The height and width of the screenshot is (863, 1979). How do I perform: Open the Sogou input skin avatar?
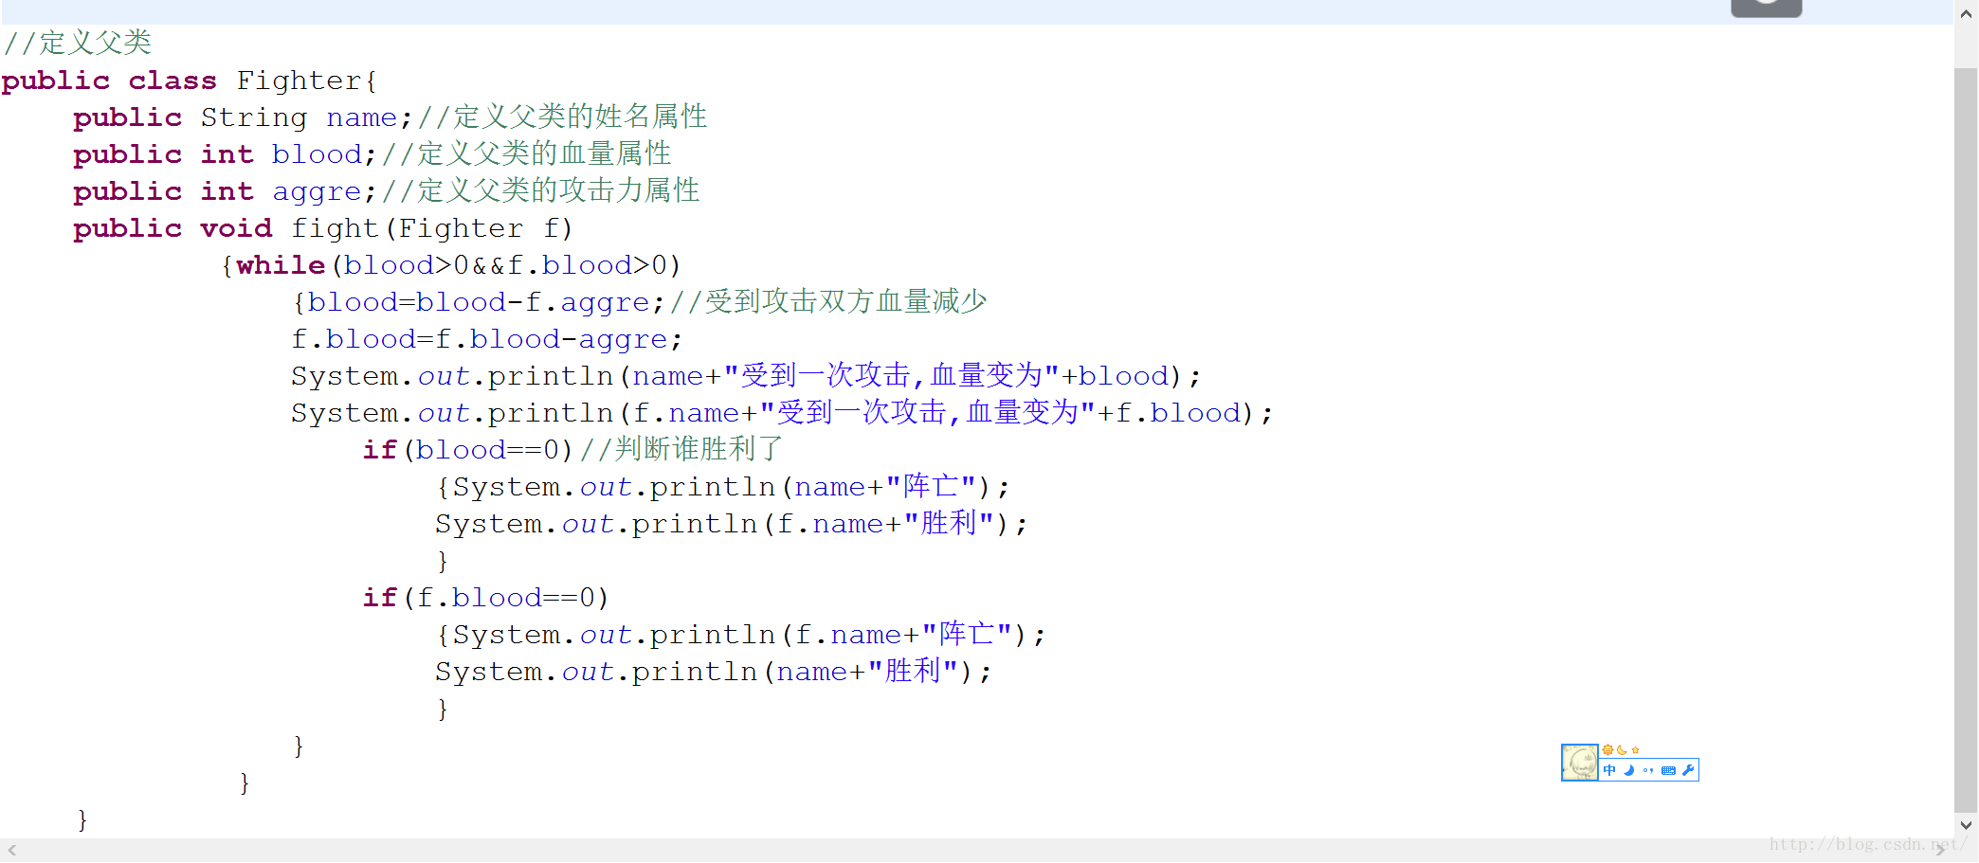pos(1579,763)
